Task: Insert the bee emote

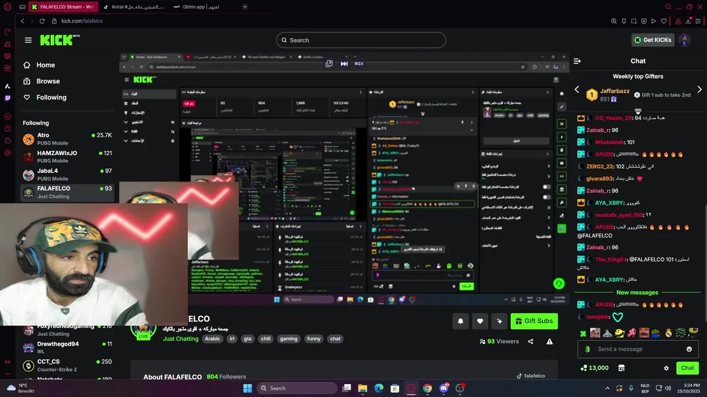Action: point(620,333)
